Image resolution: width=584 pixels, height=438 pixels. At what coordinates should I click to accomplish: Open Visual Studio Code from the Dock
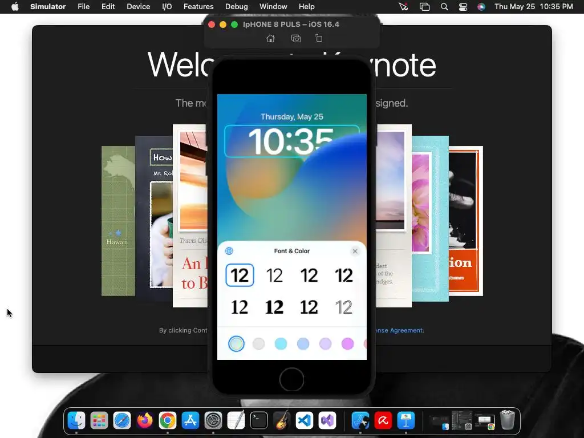pos(305,420)
